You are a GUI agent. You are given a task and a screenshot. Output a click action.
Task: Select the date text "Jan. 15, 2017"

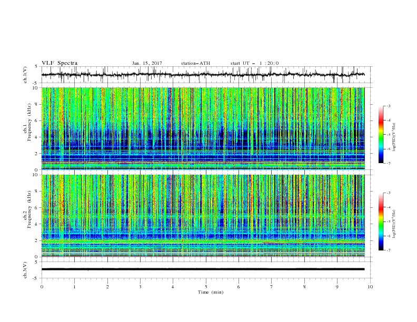[x=147, y=63]
